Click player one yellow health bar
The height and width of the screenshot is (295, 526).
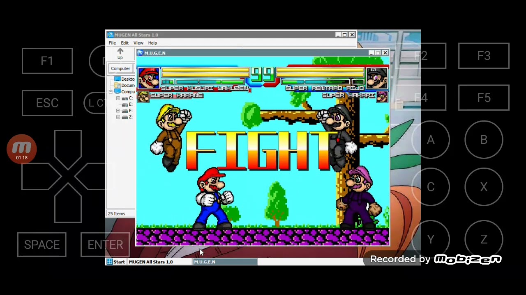click(205, 73)
